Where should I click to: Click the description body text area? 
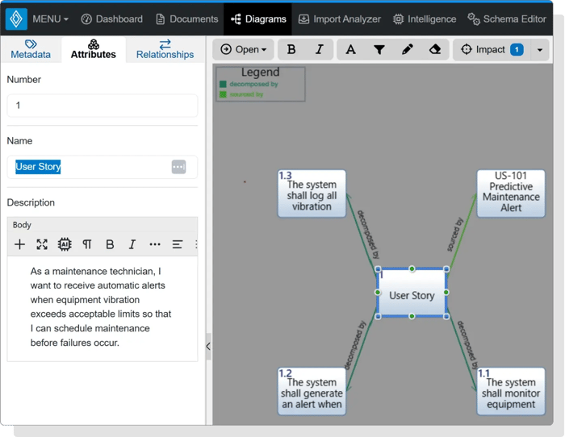point(103,307)
